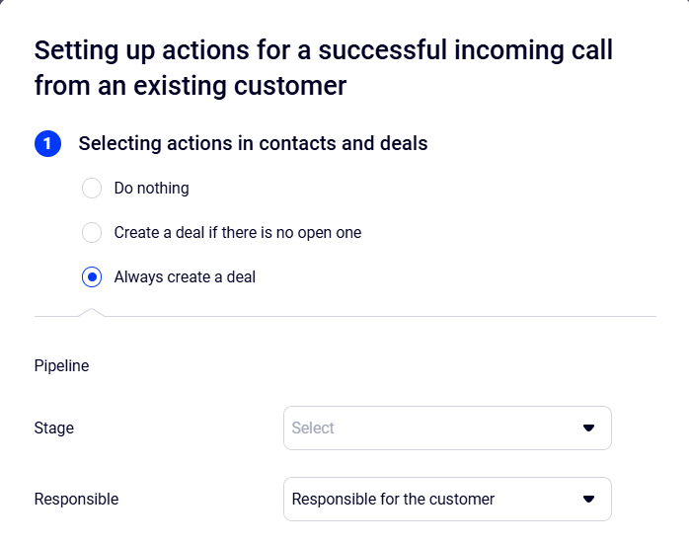Click the "Create a deal if there is no open one" text

[x=238, y=233]
